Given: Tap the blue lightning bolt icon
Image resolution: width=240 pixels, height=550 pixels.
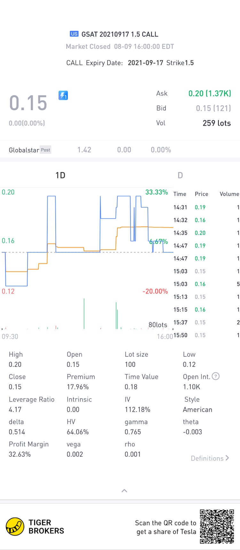Looking at the screenshot, I should tap(63, 95).
